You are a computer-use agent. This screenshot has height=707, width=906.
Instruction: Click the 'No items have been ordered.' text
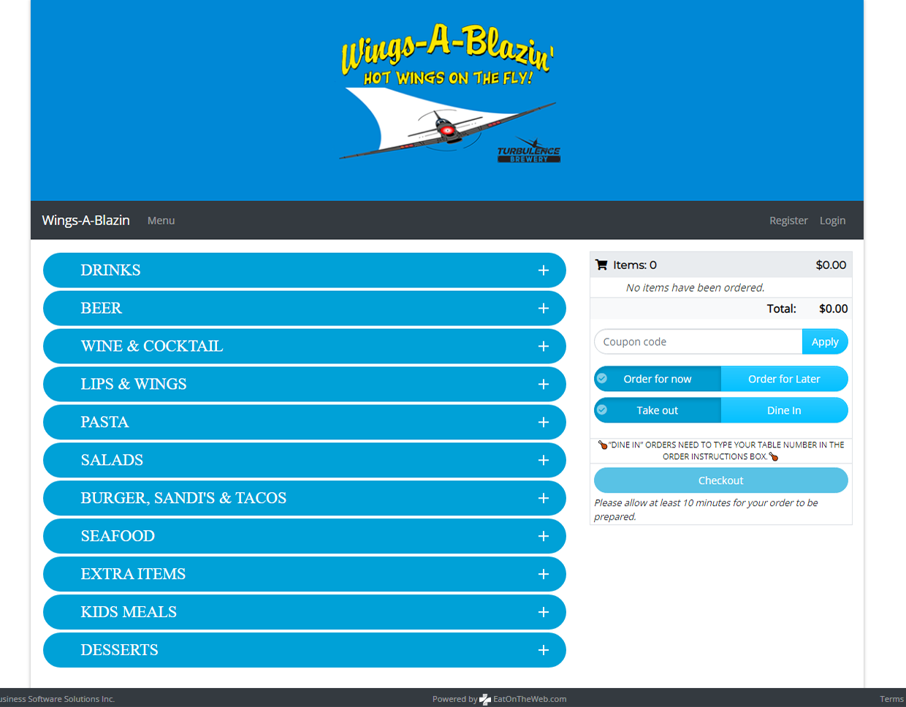tap(695, 287)
